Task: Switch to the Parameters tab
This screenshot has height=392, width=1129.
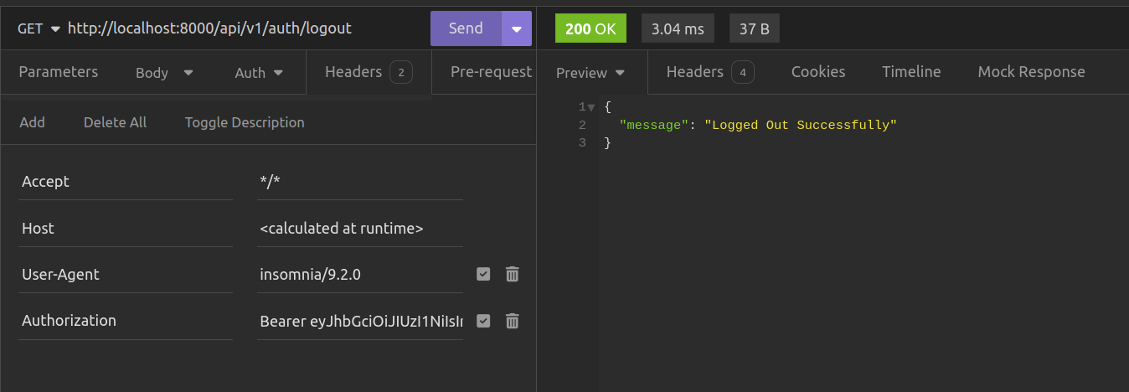Action: (x=58, y=72)
